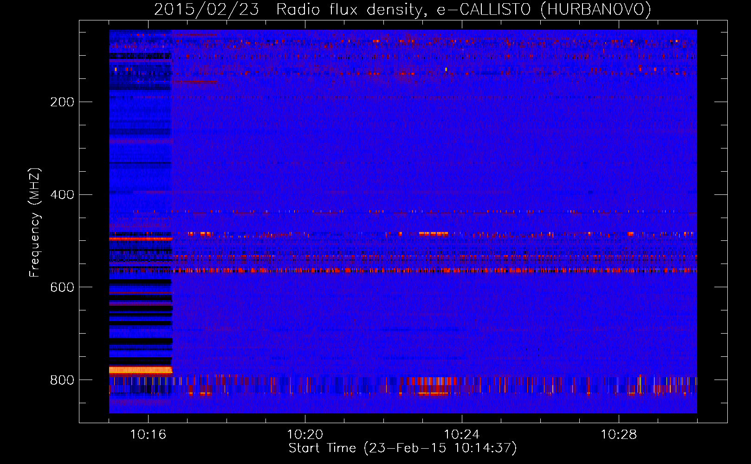Click the 10:24 time tick label
The image size is (751, 464).
462,435
